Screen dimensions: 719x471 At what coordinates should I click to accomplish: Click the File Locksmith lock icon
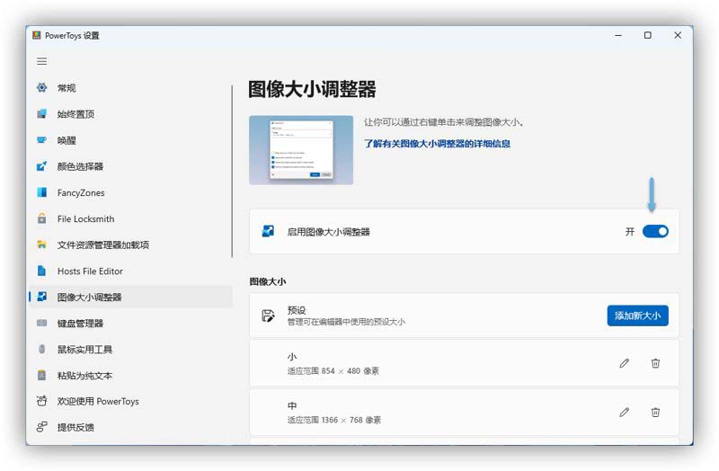(x=41, y=218)
